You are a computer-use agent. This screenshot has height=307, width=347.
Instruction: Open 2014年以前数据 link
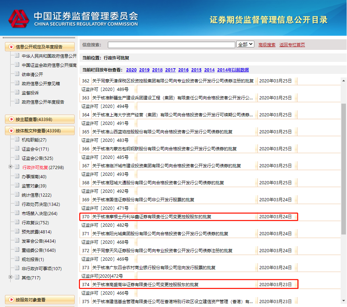click(233, 70)
